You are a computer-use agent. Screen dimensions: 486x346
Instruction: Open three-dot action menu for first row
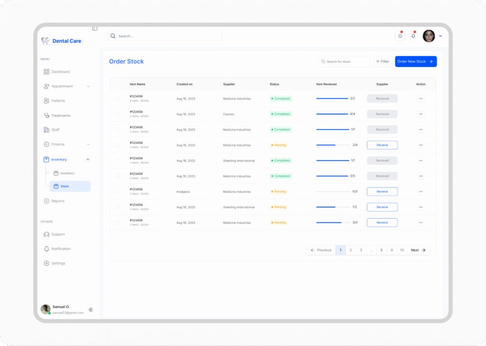click(x=421, y=99)
